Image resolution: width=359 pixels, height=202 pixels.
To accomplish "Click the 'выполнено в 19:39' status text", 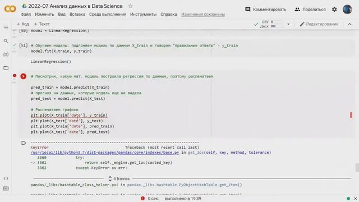I will [183, 199].
